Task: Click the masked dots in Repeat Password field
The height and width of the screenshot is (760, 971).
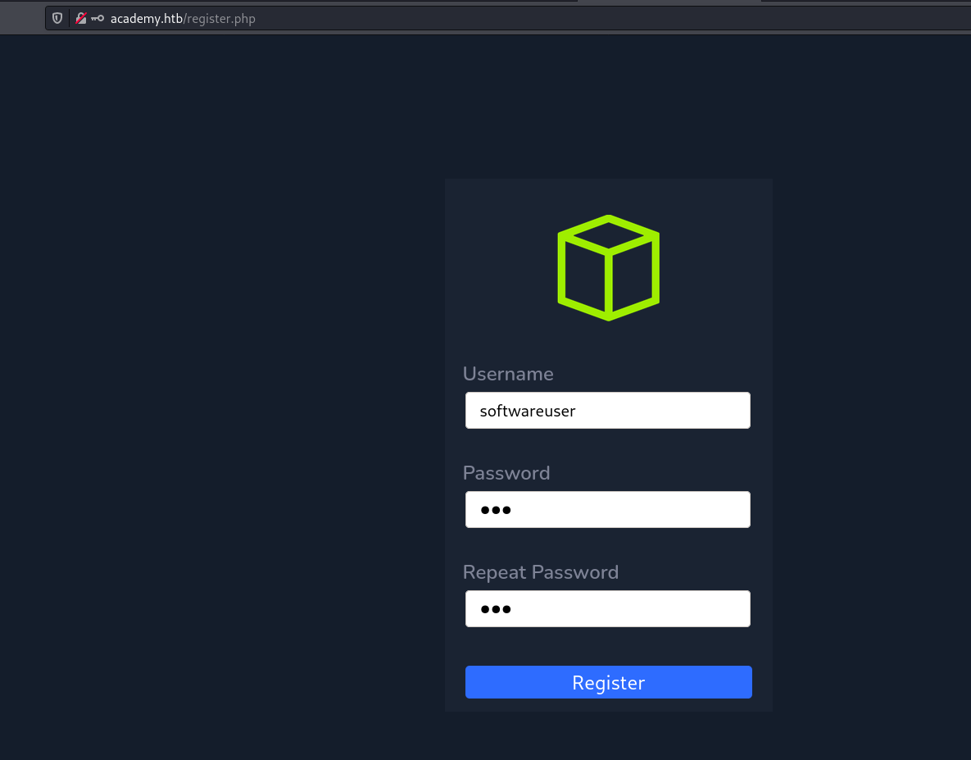Action: [x=496, y=609]
